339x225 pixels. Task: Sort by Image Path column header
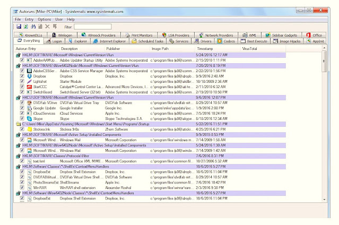[172, 49]
